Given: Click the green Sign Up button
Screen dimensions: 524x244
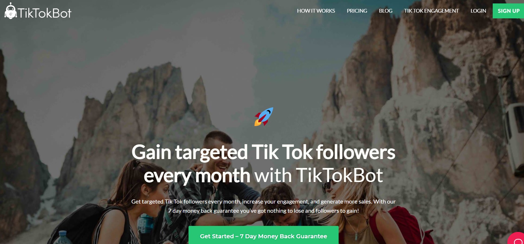Looking at the screenshot, I should tap(509, 11).
